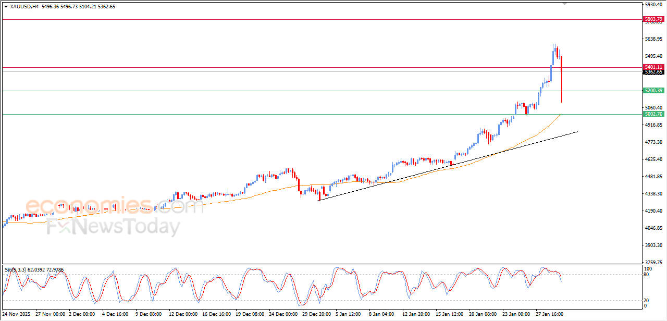The height and width of the screenshot is (321, 667).
Task: Click the 4 Dec 16:00 date label
Action: (x=116, y=314)
